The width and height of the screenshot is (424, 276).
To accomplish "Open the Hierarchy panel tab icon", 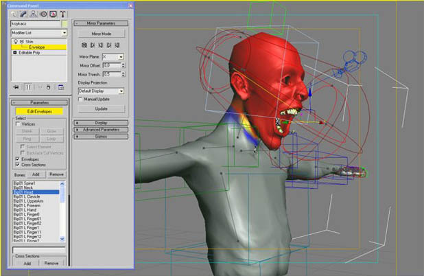I will [33, 14].
